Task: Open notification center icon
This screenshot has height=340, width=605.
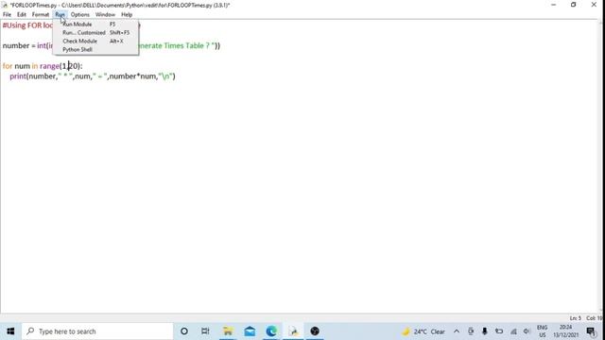Action: pyautogui.click(x=591, y=331)
